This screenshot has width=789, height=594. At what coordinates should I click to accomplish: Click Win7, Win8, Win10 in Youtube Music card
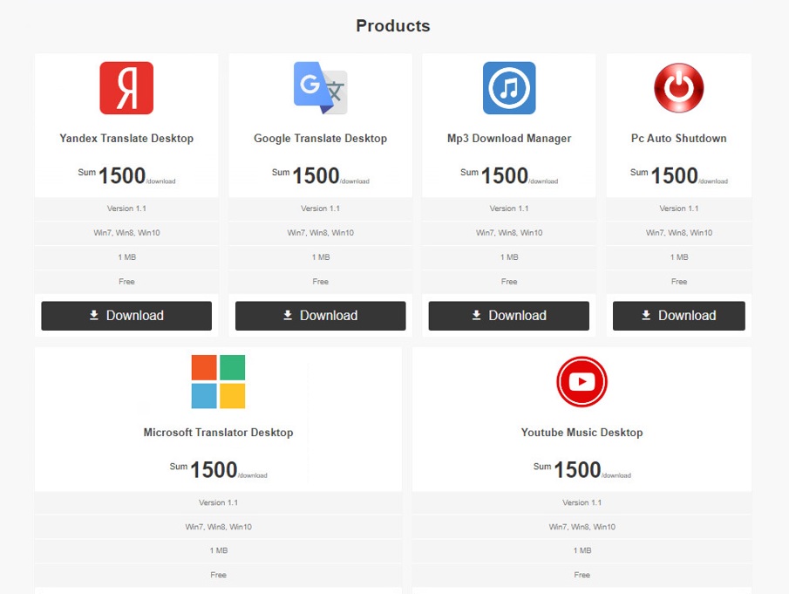[582, 527]
